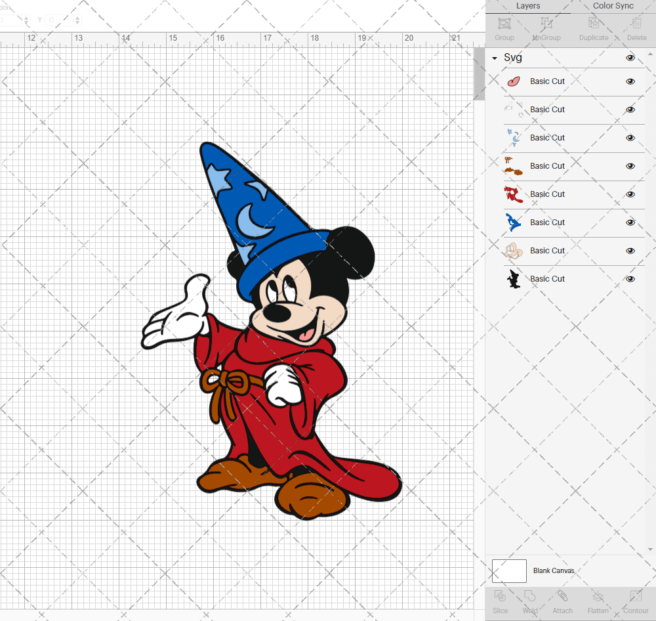The height and width of the screenshot is (621, 656).
Task: Select the light blue stars layer thumbnail
Action: 514,137
